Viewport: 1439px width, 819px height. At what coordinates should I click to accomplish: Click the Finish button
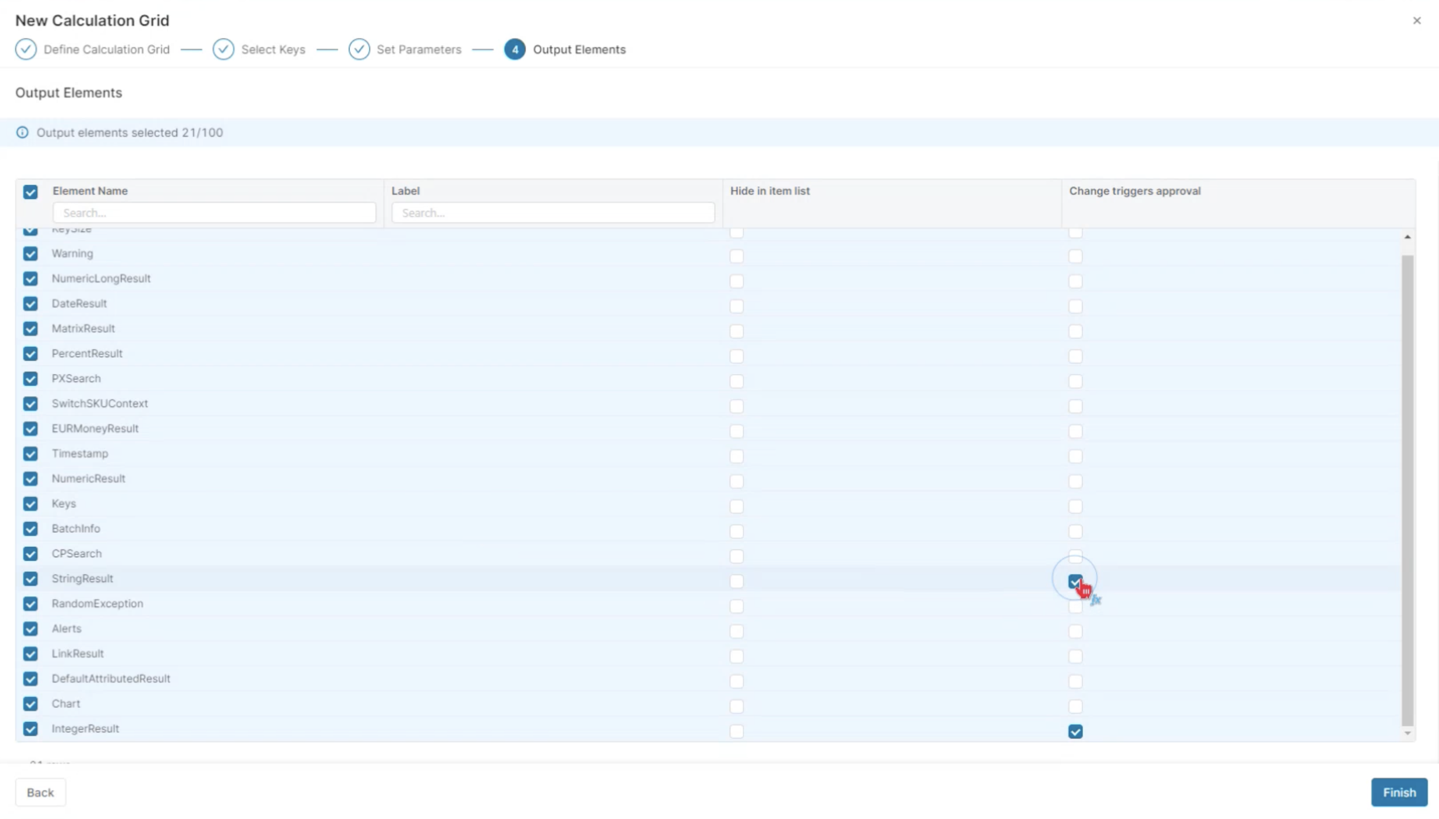1399,792
